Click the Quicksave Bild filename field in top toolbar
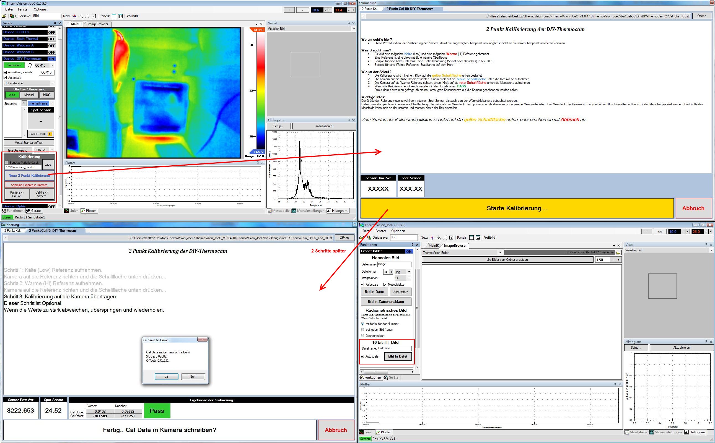This screenshot has width=715, height=443. [46, 16]
